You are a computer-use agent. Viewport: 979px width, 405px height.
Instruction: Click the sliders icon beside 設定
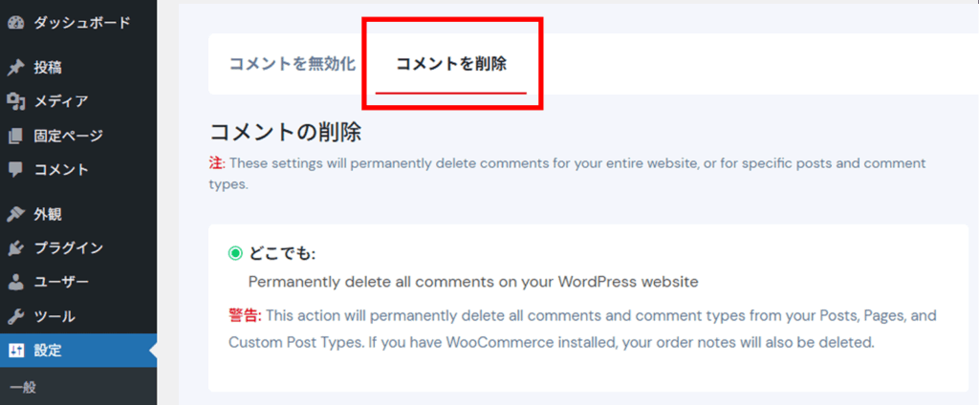tap(15, 351)
